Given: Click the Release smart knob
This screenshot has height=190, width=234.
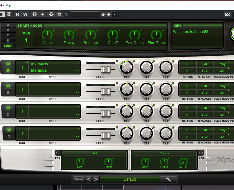Looking at the screenshot, I should coord(91,34).
